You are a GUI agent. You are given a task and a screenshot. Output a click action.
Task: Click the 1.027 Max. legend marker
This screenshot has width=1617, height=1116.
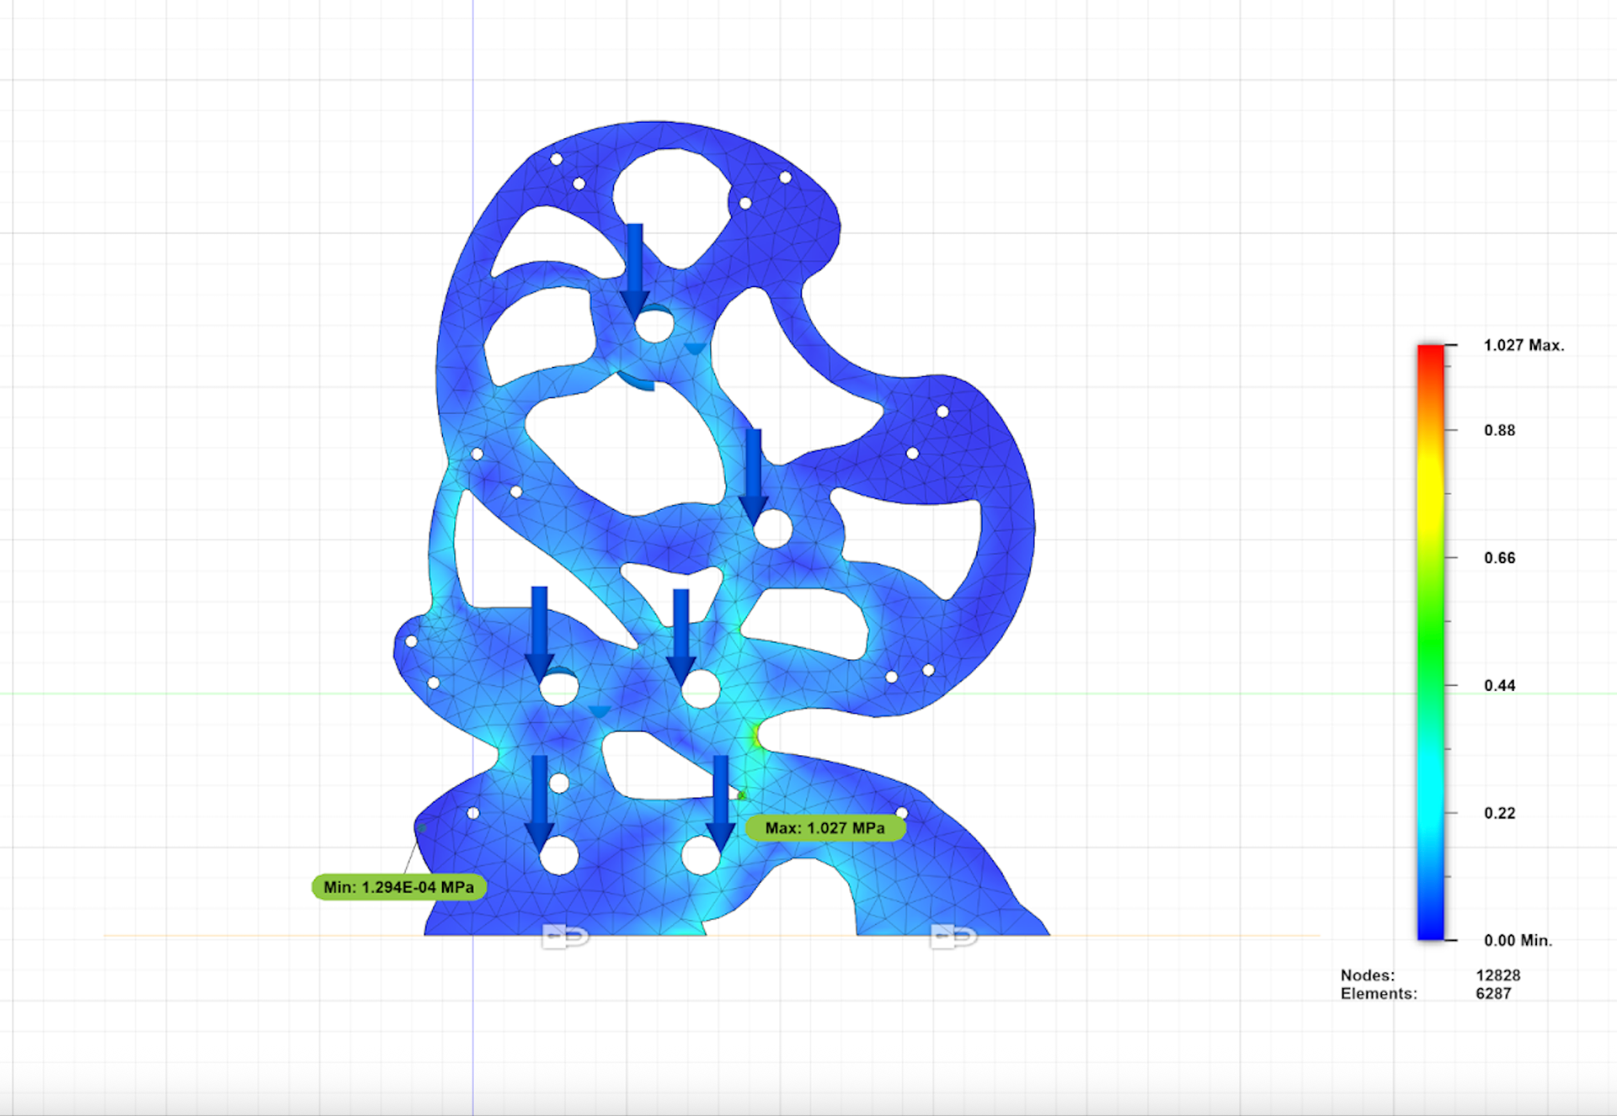[x=1523, y=345]
